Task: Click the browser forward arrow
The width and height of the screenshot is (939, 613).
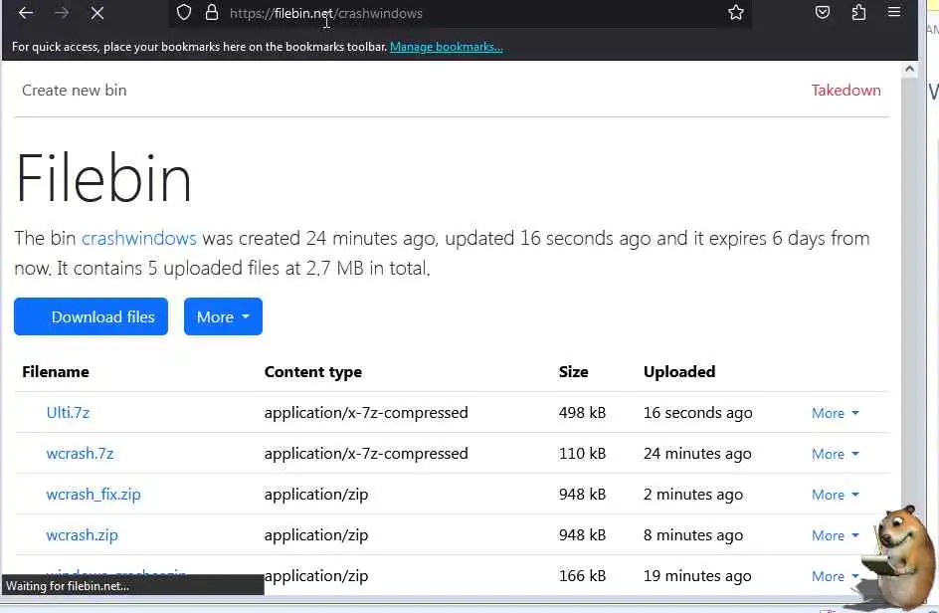Action: pyautogui.click(x=62, y=13)
